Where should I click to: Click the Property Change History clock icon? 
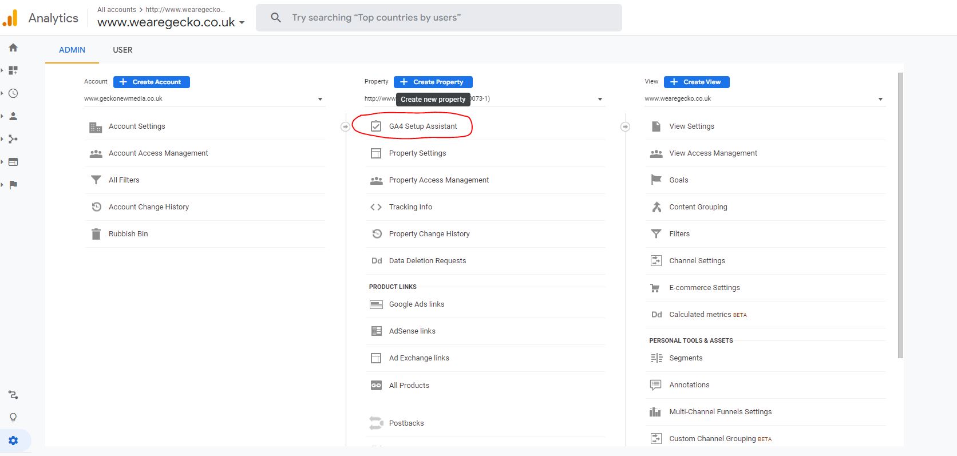click(x=377, y=234)
